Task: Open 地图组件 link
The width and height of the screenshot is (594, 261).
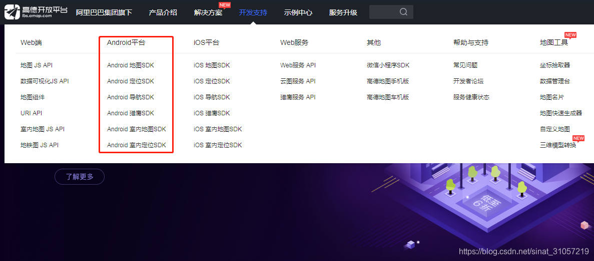Action: click(33, 97)
